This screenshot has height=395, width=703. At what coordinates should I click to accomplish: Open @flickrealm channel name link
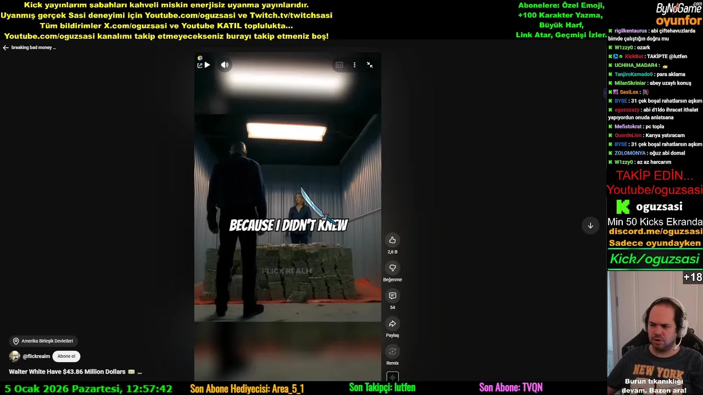36,357
